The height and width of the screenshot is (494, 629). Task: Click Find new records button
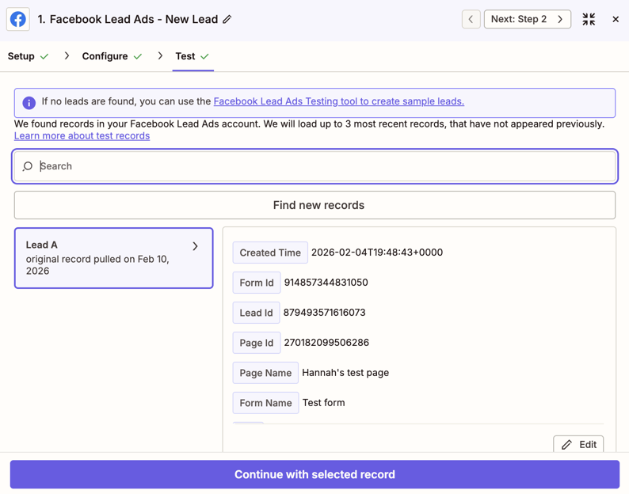[315, 205]
